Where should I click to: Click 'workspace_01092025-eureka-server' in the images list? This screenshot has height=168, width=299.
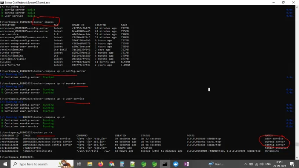(x=25, y=31)
